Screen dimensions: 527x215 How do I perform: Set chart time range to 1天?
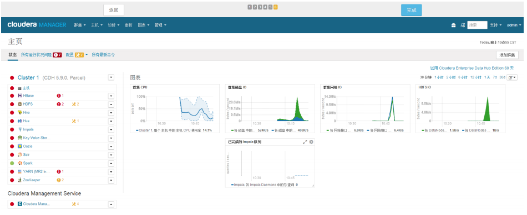[x=487, y=77]
